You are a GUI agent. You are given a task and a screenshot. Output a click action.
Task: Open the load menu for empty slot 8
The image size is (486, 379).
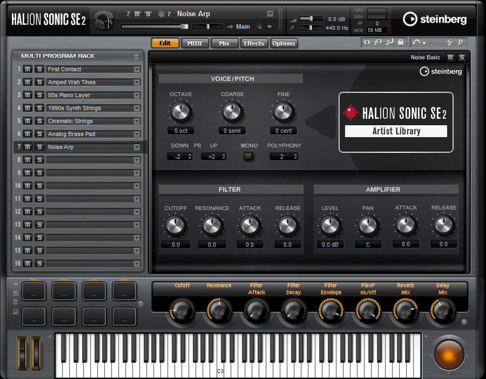[x=137, y=160]
